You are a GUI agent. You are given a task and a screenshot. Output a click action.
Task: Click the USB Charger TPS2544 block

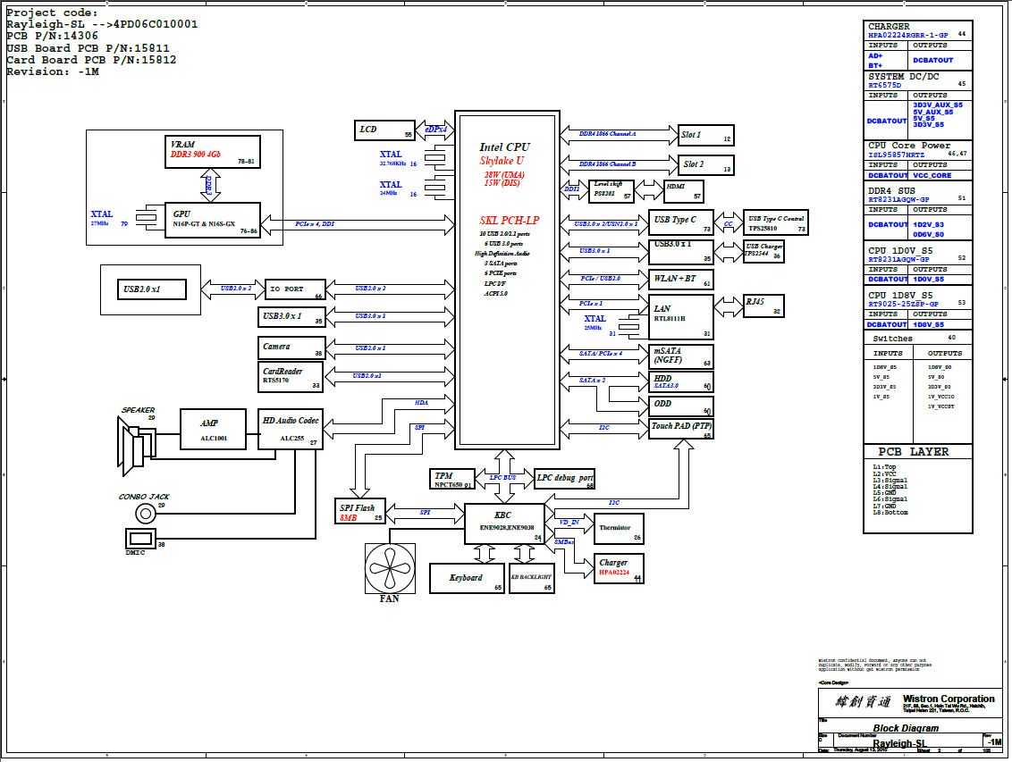[x=763, y=251]
